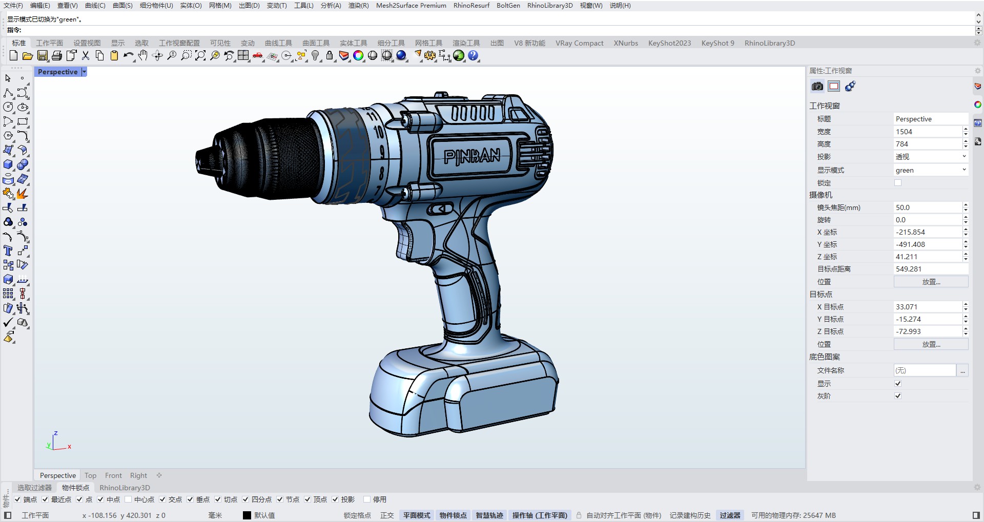
Task: Undo the last action with the arrow icon
Action: point(128,56)
